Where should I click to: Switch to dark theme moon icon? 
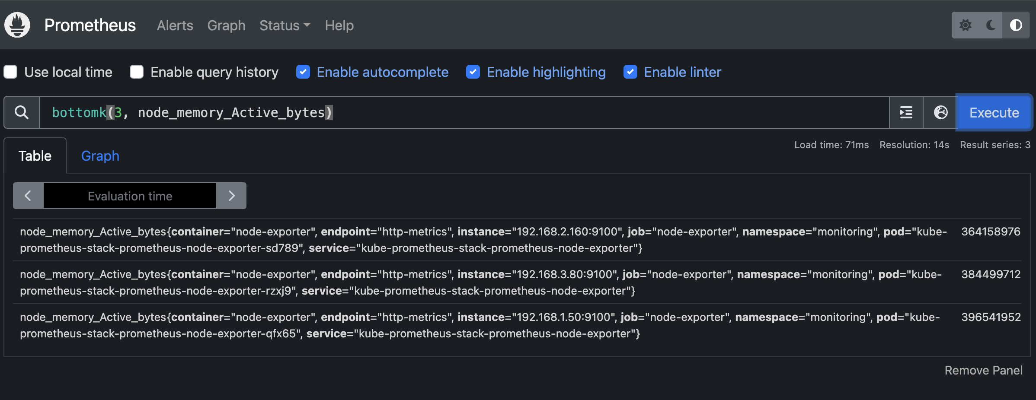(991, 25)
